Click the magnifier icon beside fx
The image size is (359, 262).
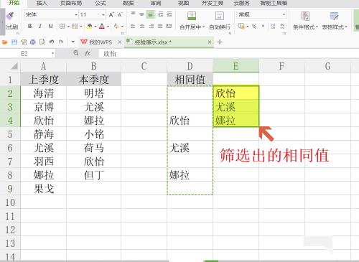point(76,53)
